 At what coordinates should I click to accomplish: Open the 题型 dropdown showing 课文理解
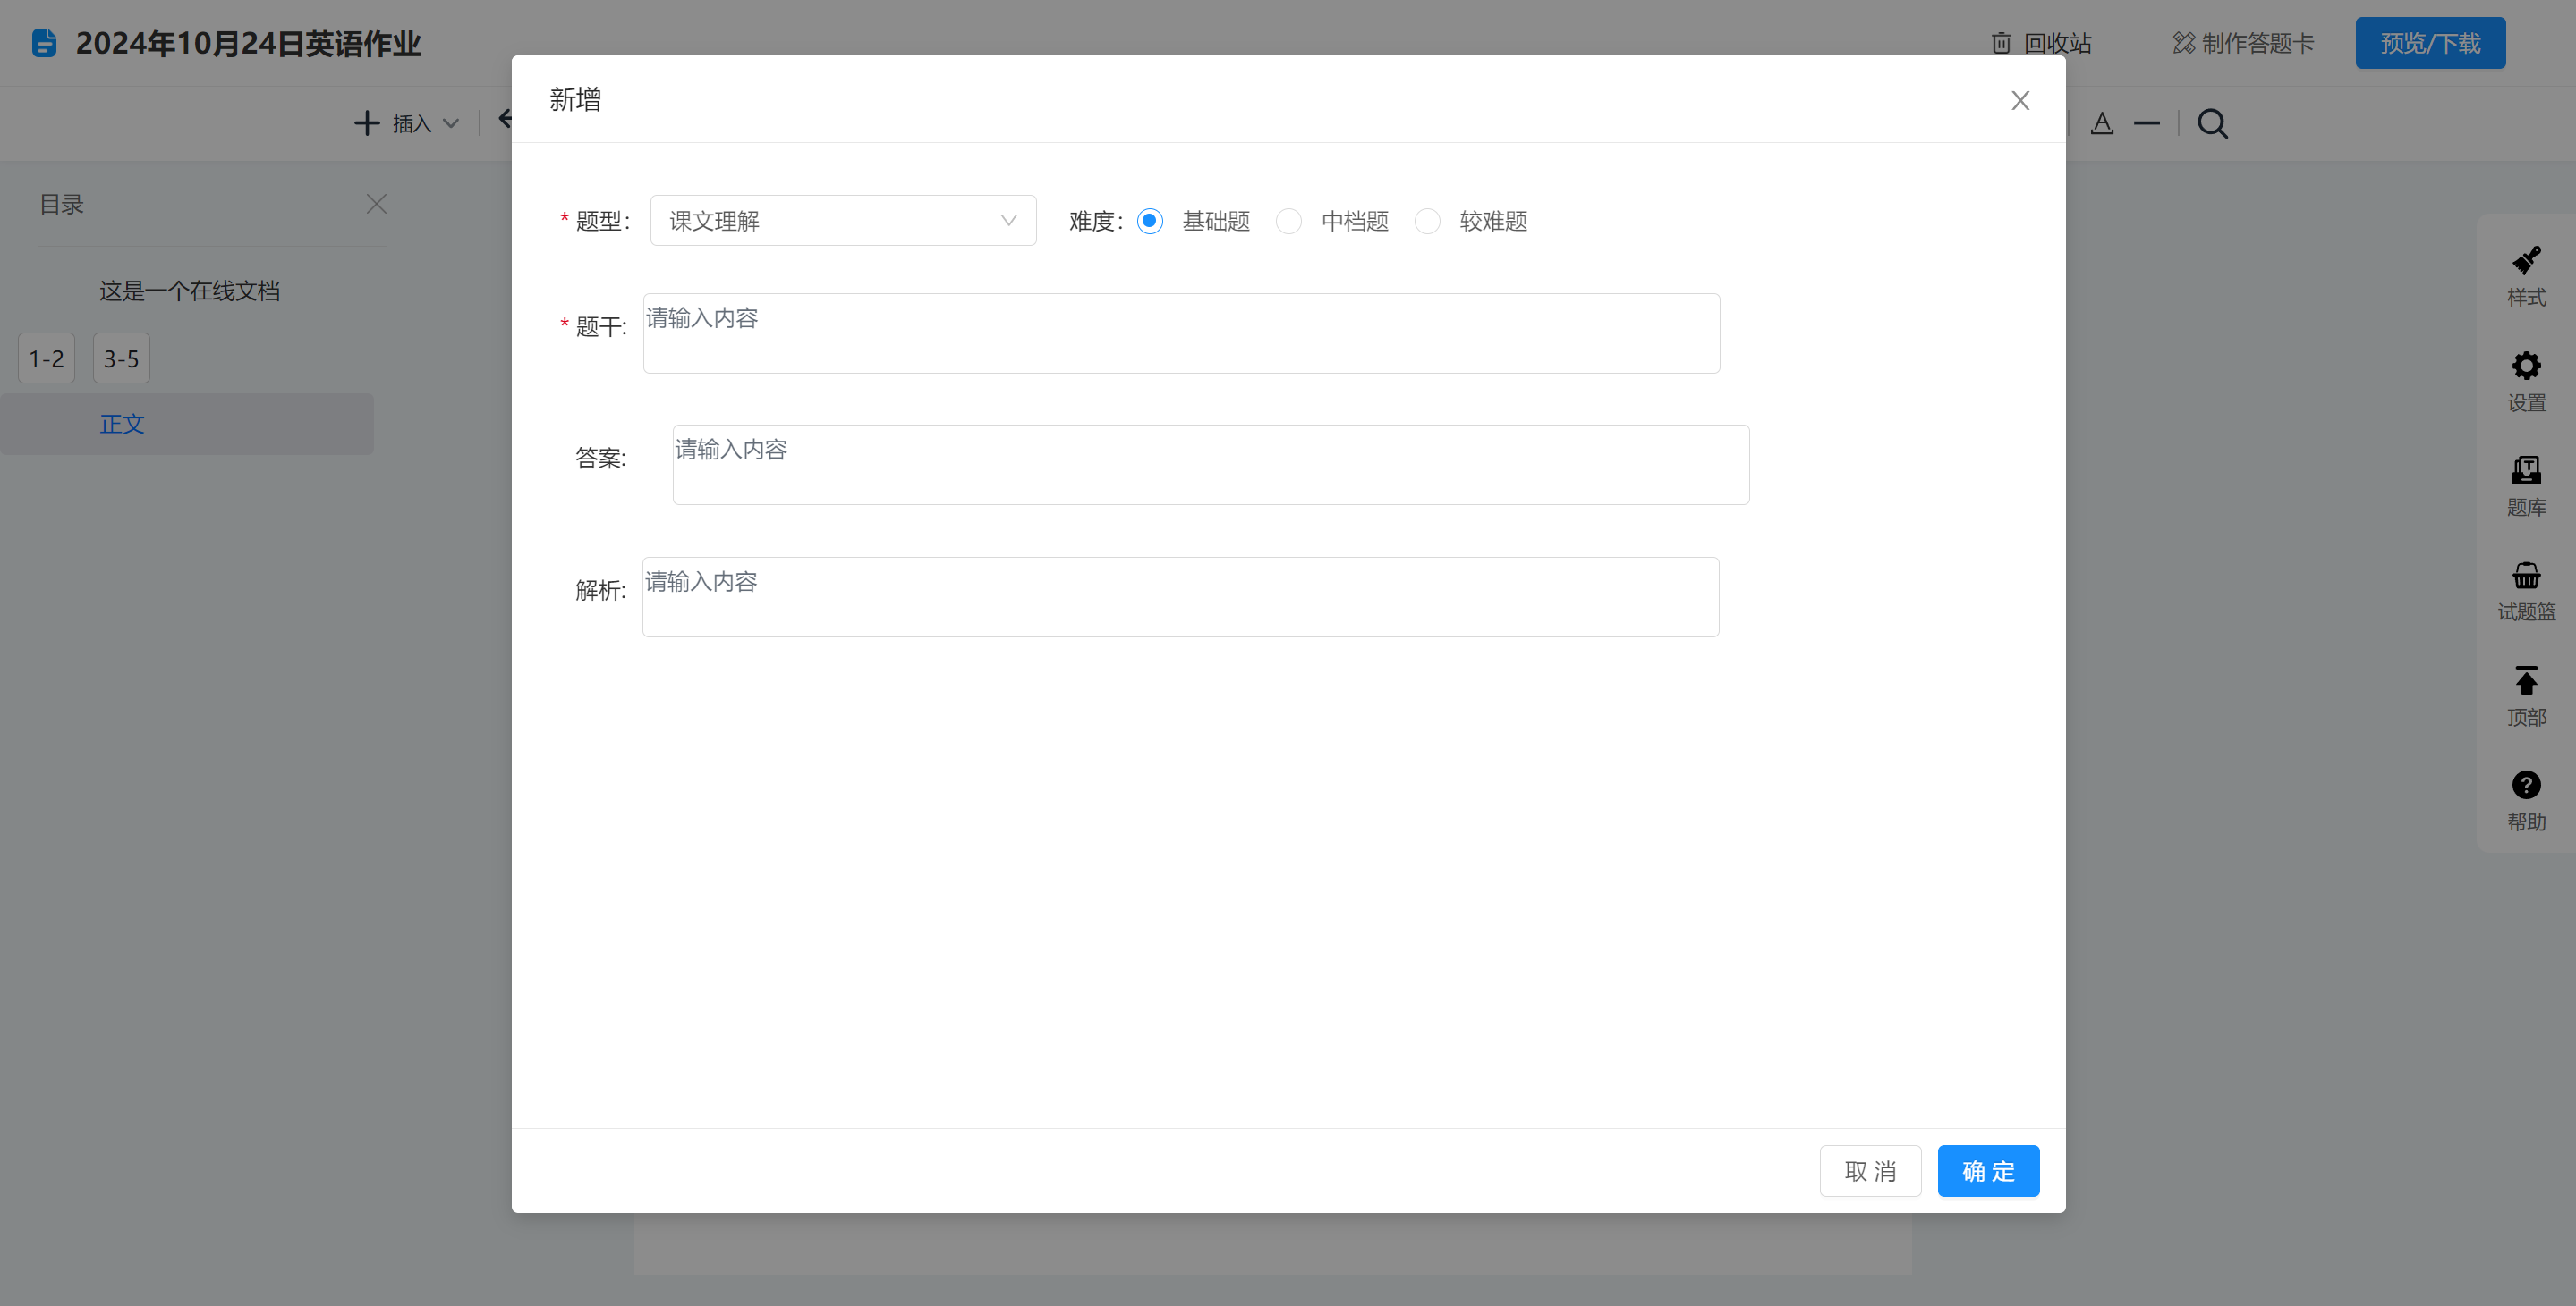pyautogui.click(x=843, y=220)
